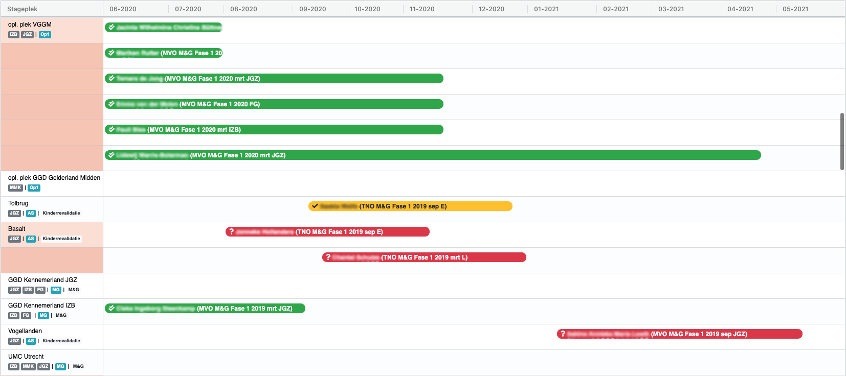Viewport: 846px width, 376px height.
Task: Click the Stageplek column header
Action: [23, 9]
